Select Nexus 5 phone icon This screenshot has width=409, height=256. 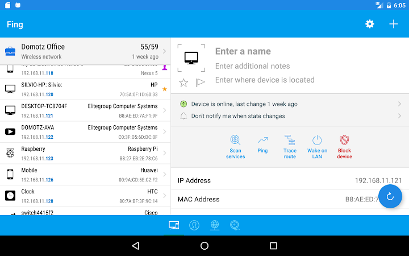click(10, 68)
